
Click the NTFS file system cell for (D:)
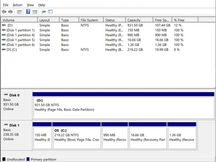(85, 25)
